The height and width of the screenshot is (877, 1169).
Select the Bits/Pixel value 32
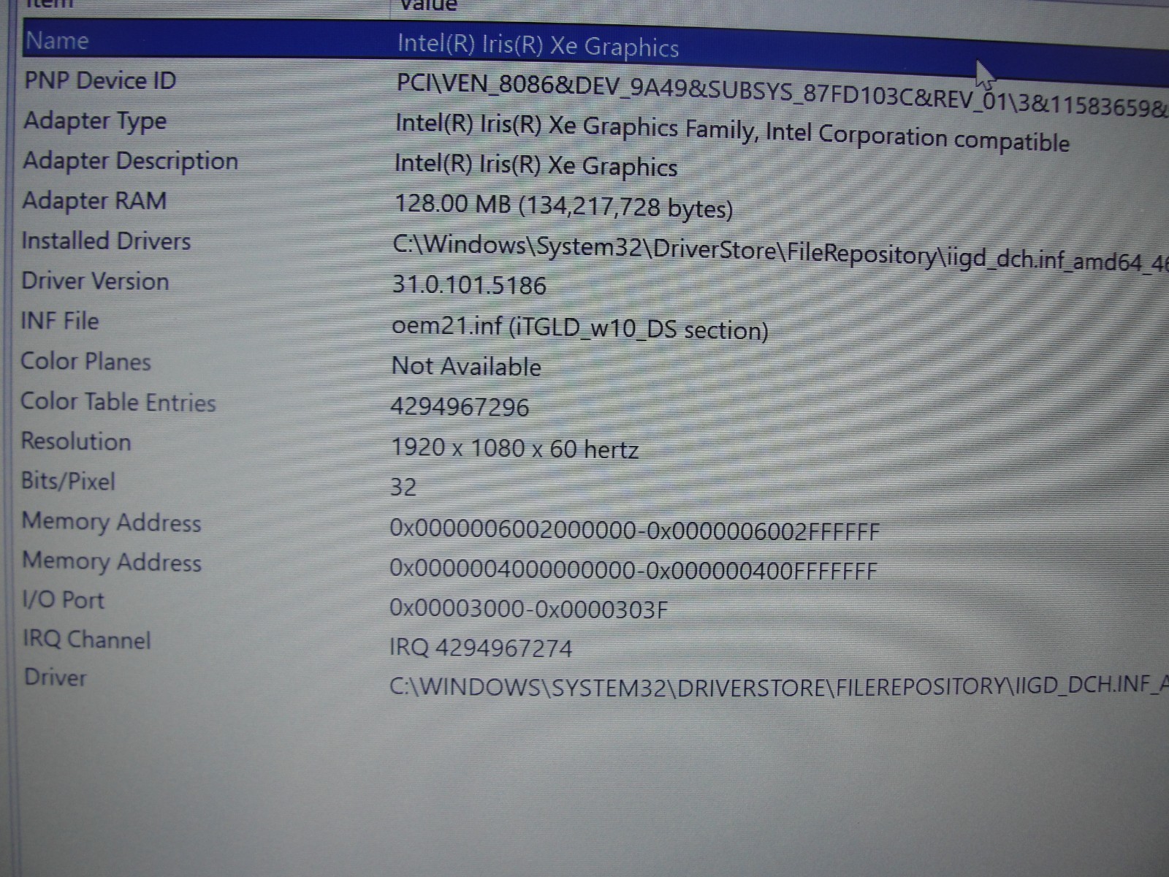[403, 487]
